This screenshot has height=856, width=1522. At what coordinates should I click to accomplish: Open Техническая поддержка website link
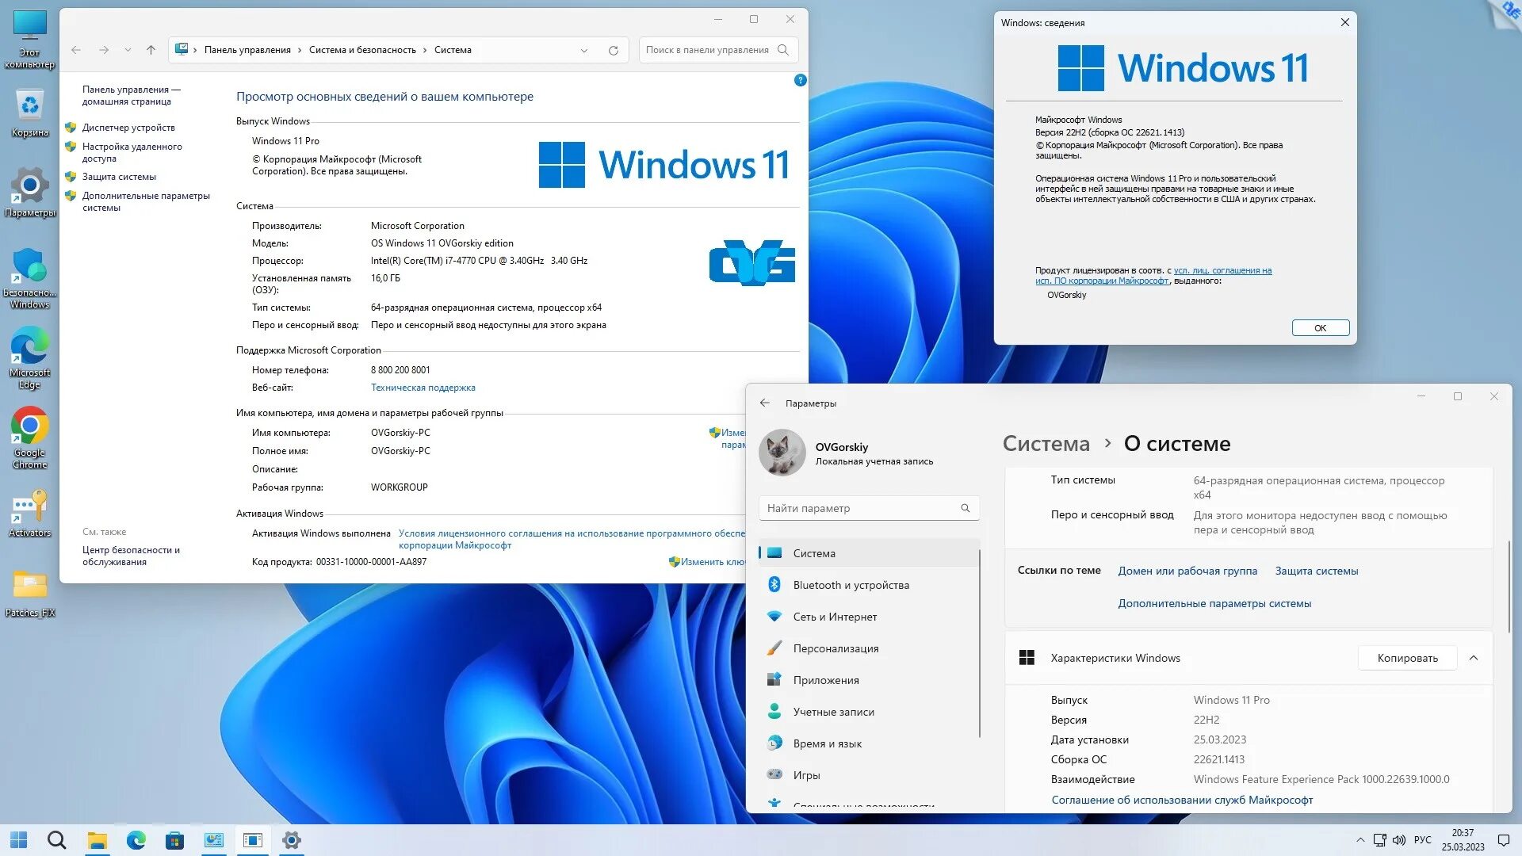pos(423,388)
